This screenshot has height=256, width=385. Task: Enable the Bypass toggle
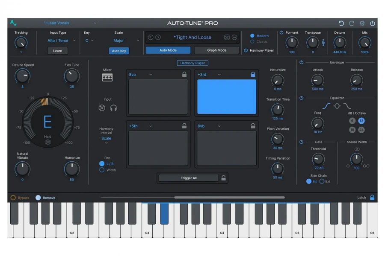tap(13, 198)
